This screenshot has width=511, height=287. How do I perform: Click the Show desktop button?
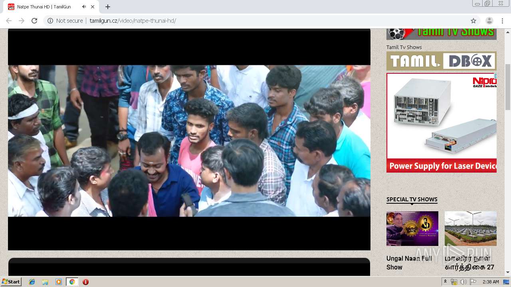pyautogui.click(x=506, y=282)
